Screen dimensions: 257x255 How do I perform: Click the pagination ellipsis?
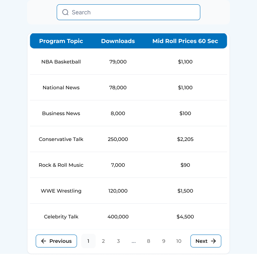tap(134, 241)
